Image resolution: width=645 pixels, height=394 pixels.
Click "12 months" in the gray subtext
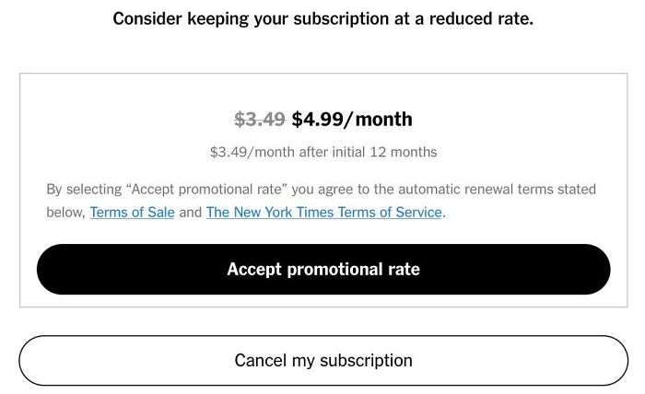pos(404,152)
